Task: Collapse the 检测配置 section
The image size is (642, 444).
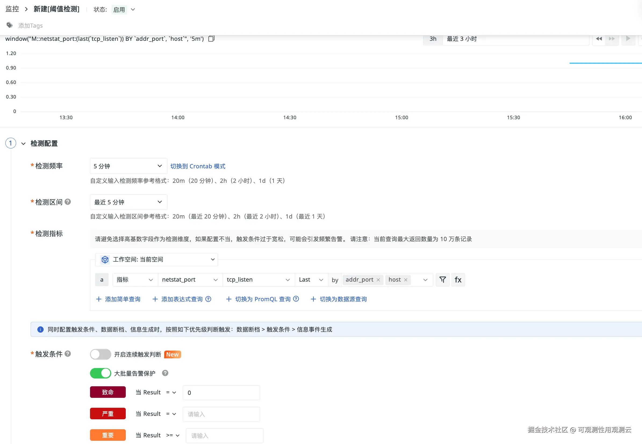Action: [x=23, y=144]
